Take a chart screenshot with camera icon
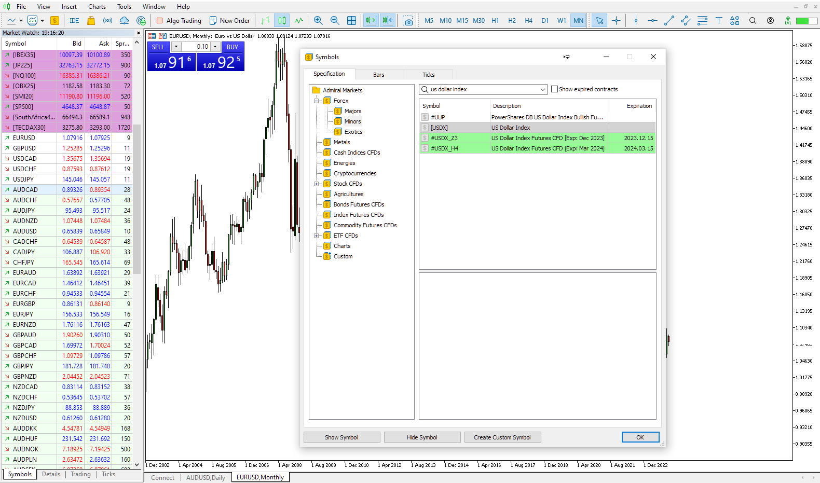This screenshot has height=483, width=820. click(x=408, y=21)
